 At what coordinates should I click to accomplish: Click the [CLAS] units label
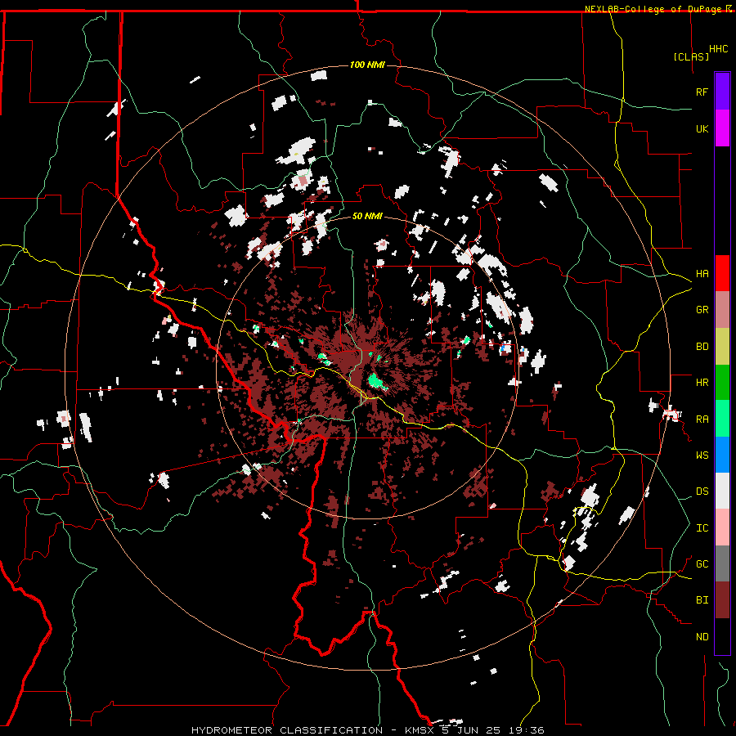[691, 56]
